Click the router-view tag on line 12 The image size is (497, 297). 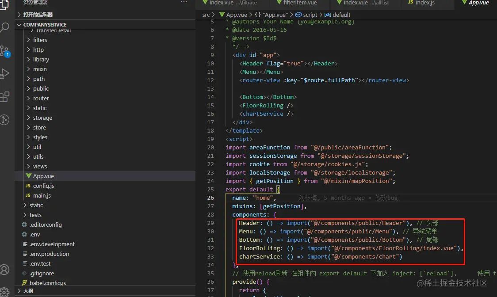[324, 80]
